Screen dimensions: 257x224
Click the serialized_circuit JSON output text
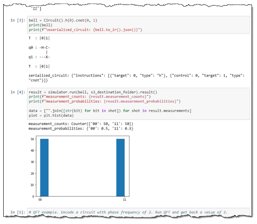click(x=137, y=78)
